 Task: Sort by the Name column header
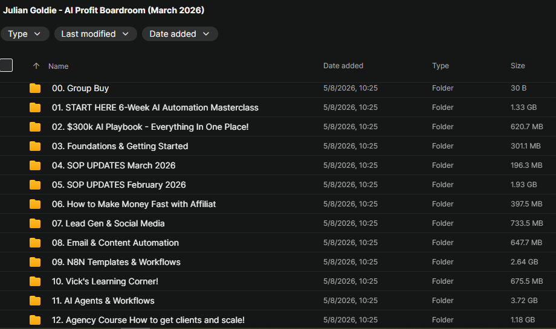(x=59, y=66)
